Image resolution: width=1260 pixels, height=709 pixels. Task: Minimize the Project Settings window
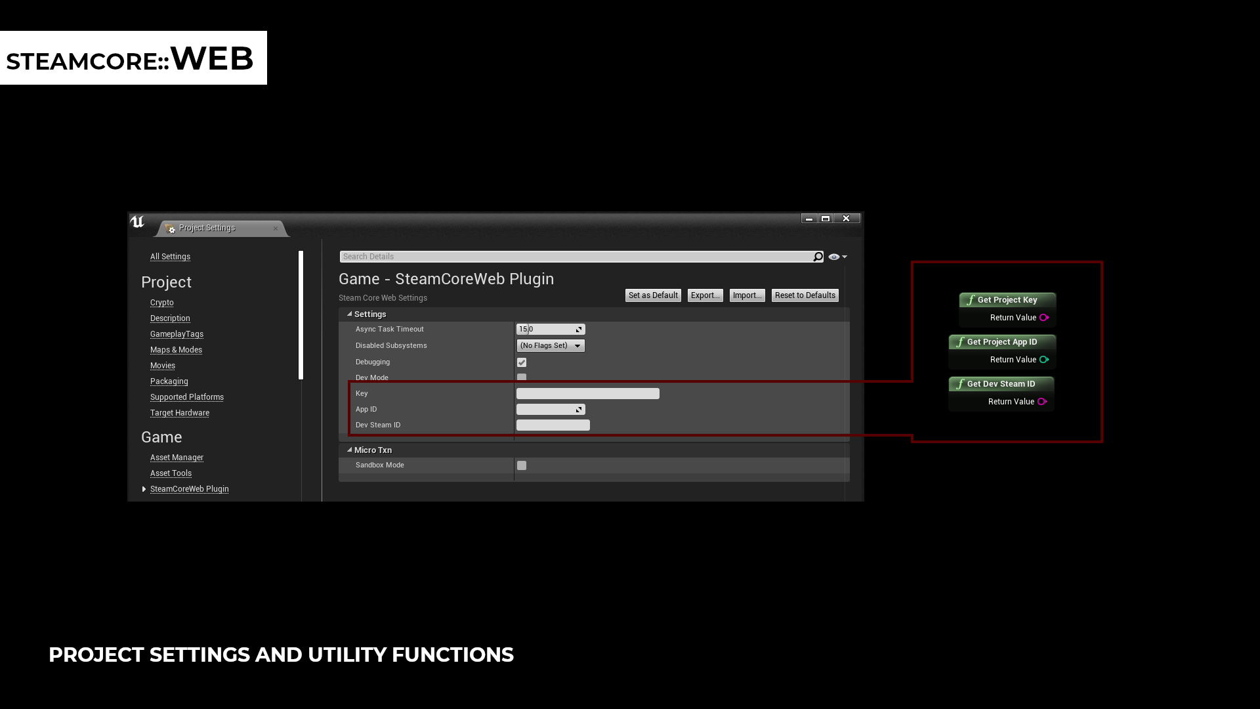[809, 219]
